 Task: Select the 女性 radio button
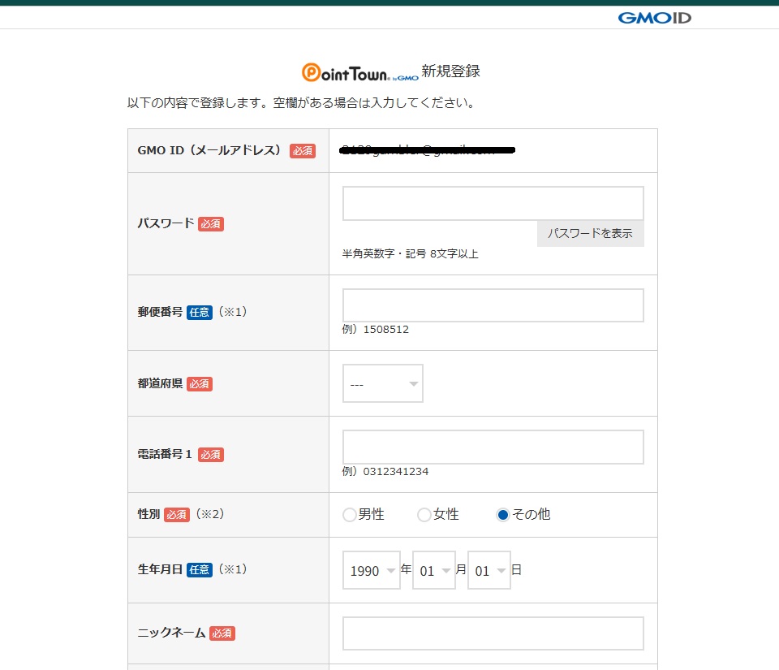tap(424, 515)
